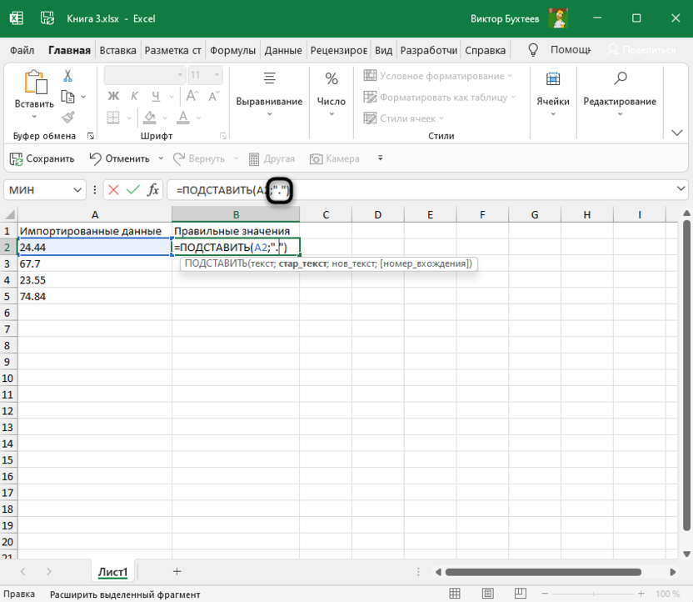The image size is (693, 602).
Task: Confirm formula with the checkmark icon
Action: point(132,190)
